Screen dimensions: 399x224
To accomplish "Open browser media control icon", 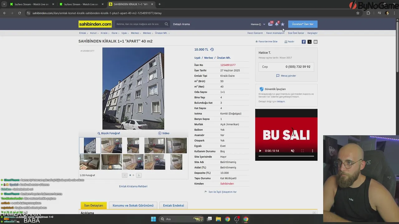I will (x=379, y=13).
